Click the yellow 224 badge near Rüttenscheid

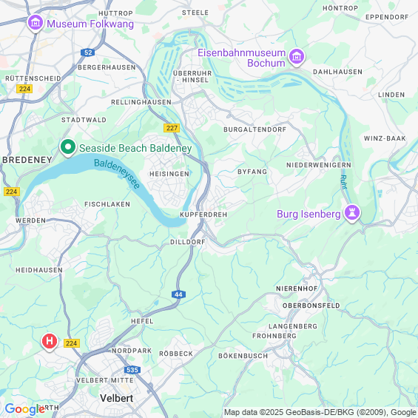24,89
